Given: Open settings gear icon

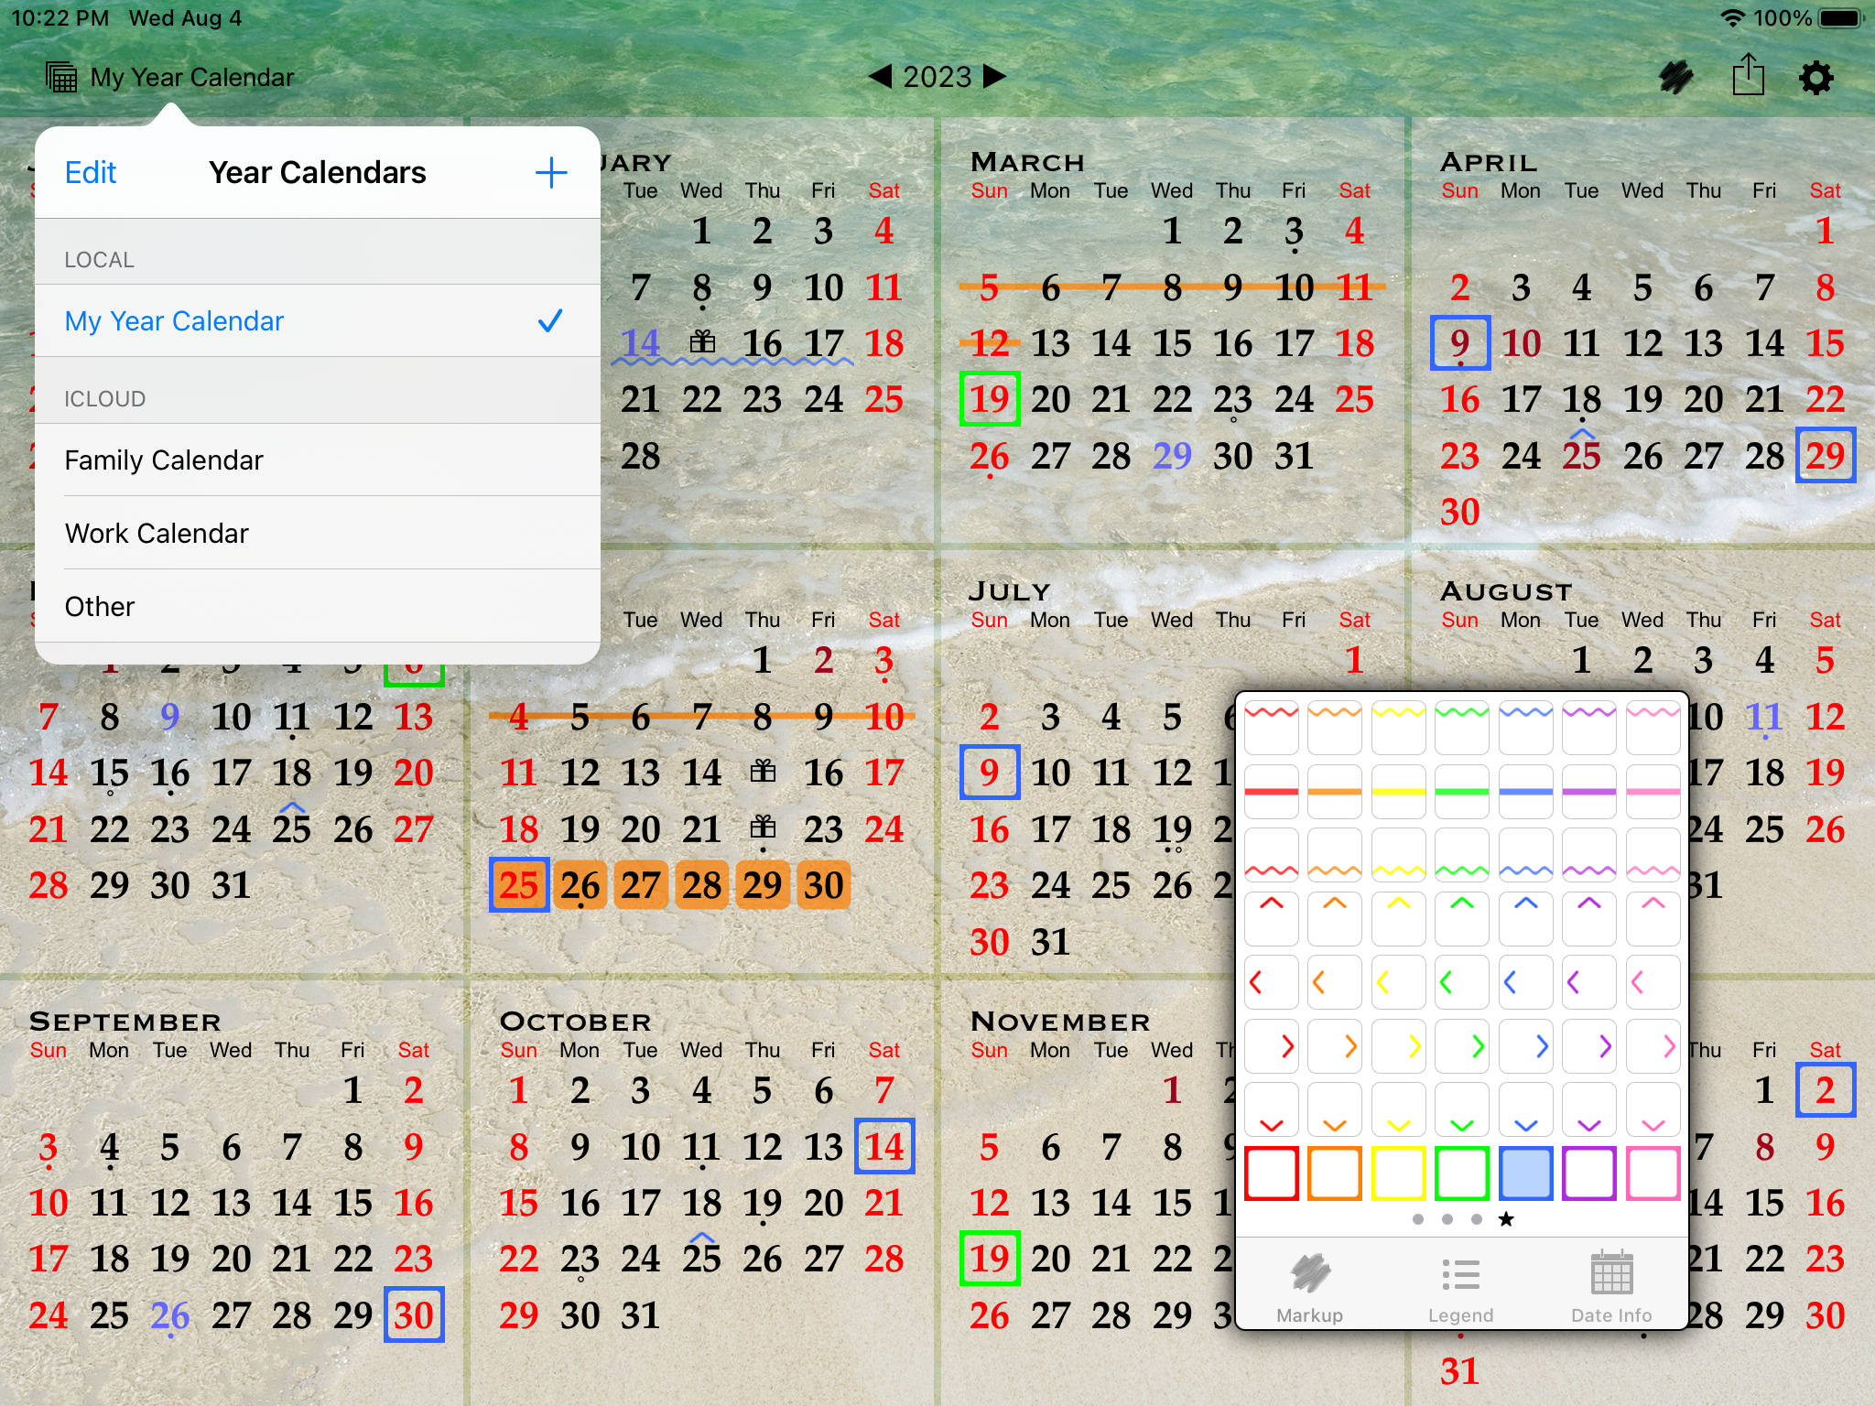Looking at the screenshot, I should coord(1815,77).
